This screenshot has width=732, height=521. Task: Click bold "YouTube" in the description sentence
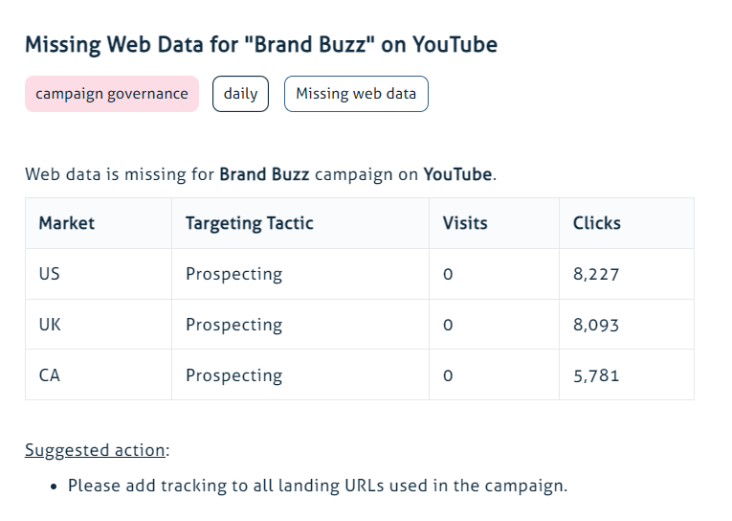click(457, 174)
